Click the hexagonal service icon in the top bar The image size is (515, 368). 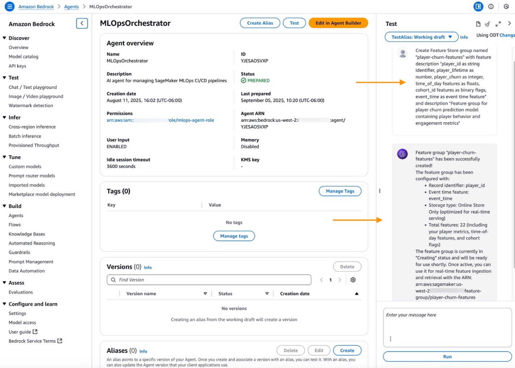point(506,6)
